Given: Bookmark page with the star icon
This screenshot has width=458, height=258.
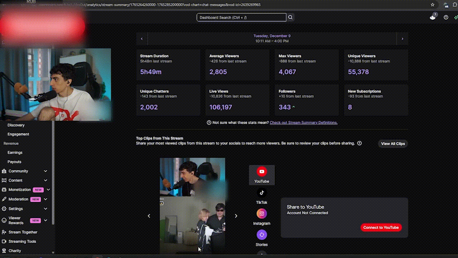Looking at the screenshot, I should tap(433, 5).
